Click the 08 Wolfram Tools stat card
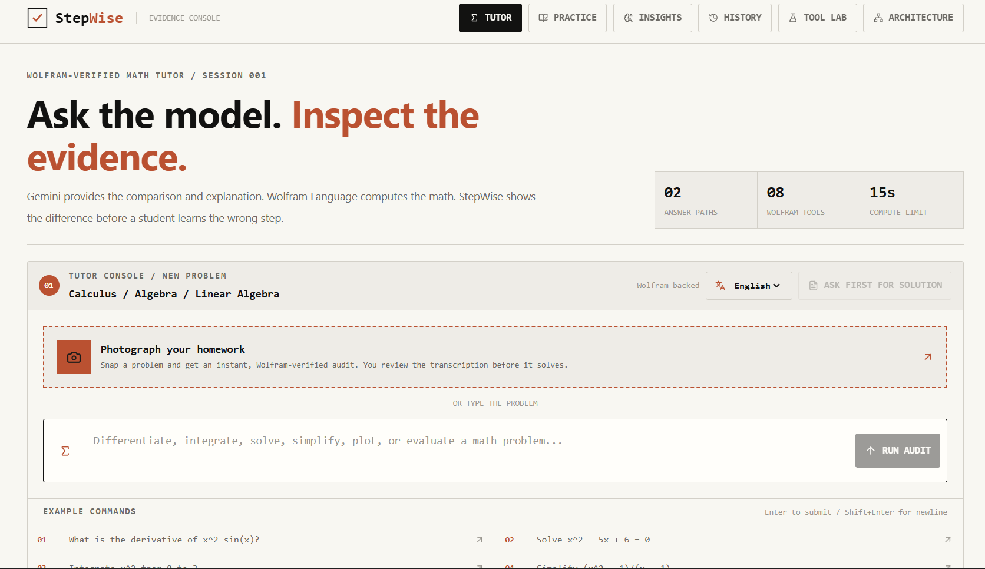 tap(808, 200)
